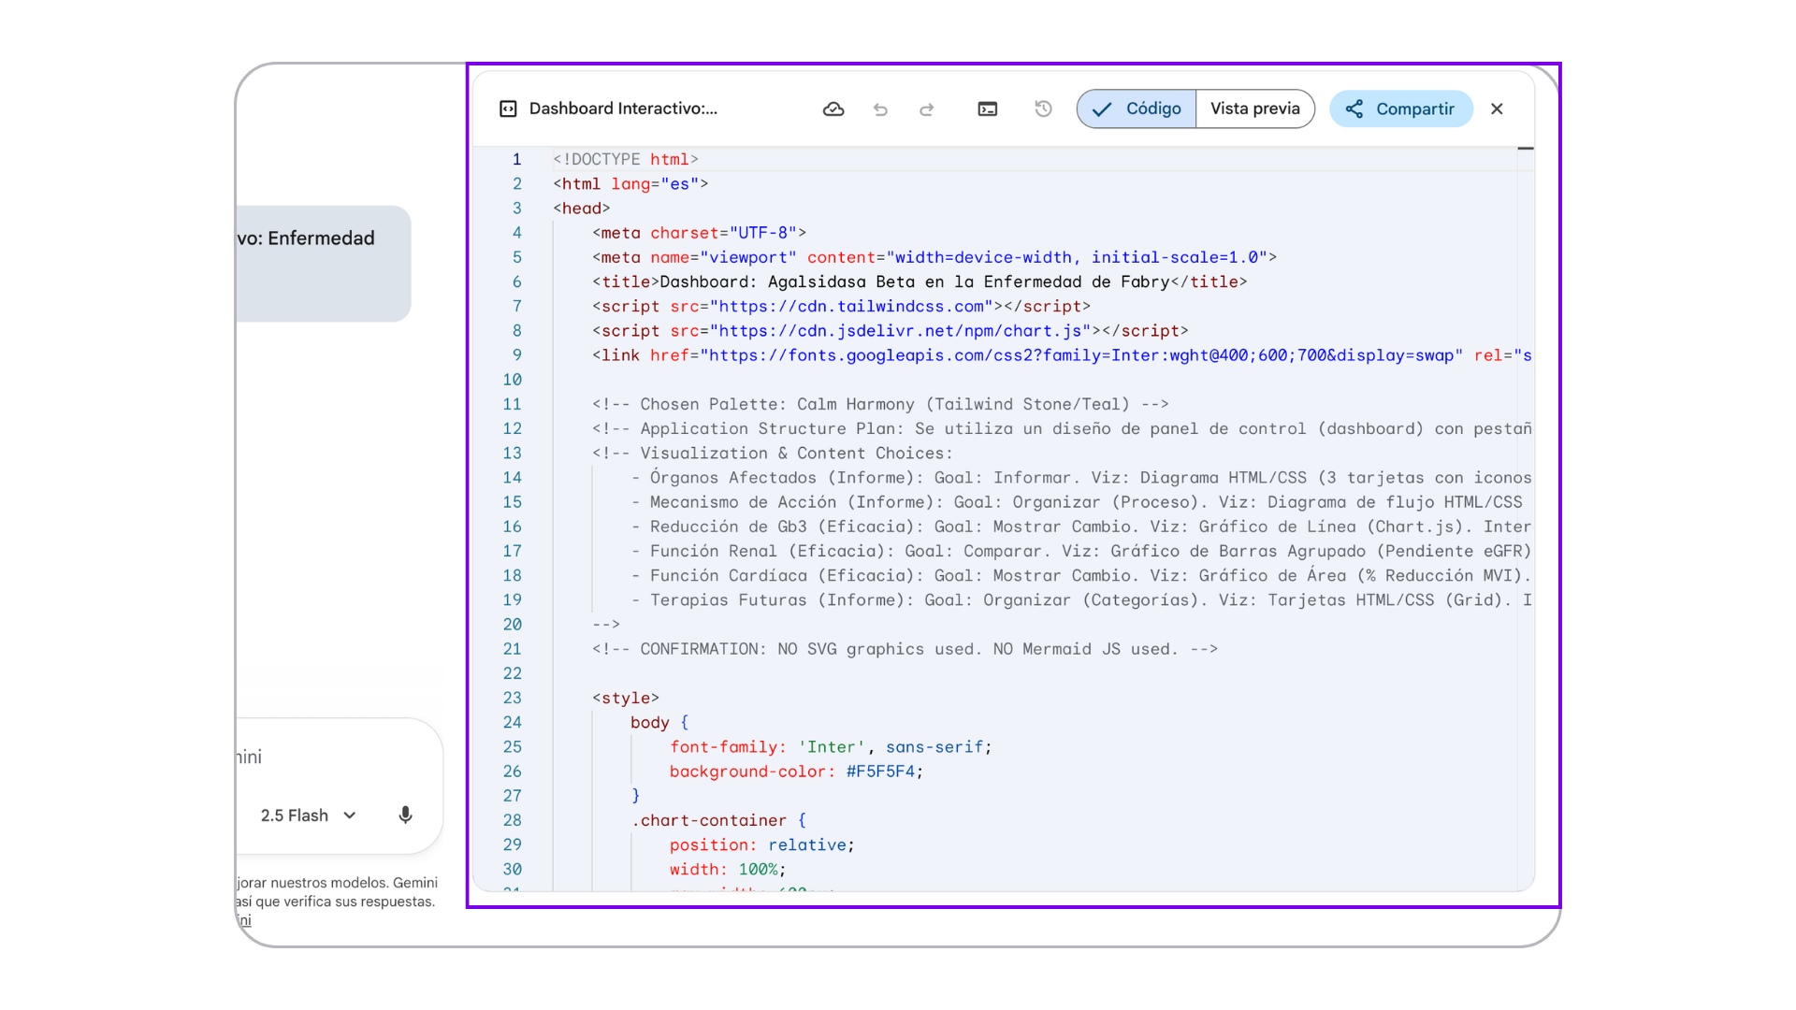The image size is (1796, 1010).
Task: Click the #F5F5F4 color value in code
Action: pos(879,772)
